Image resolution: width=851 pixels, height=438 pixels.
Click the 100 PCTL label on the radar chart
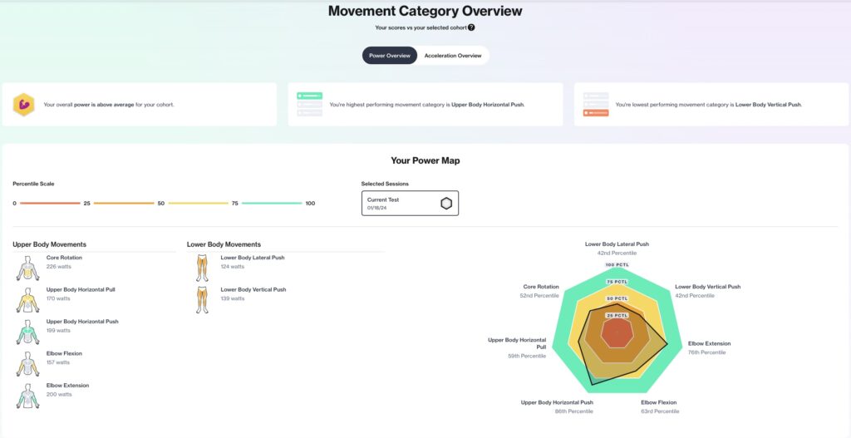click(617, 265)
